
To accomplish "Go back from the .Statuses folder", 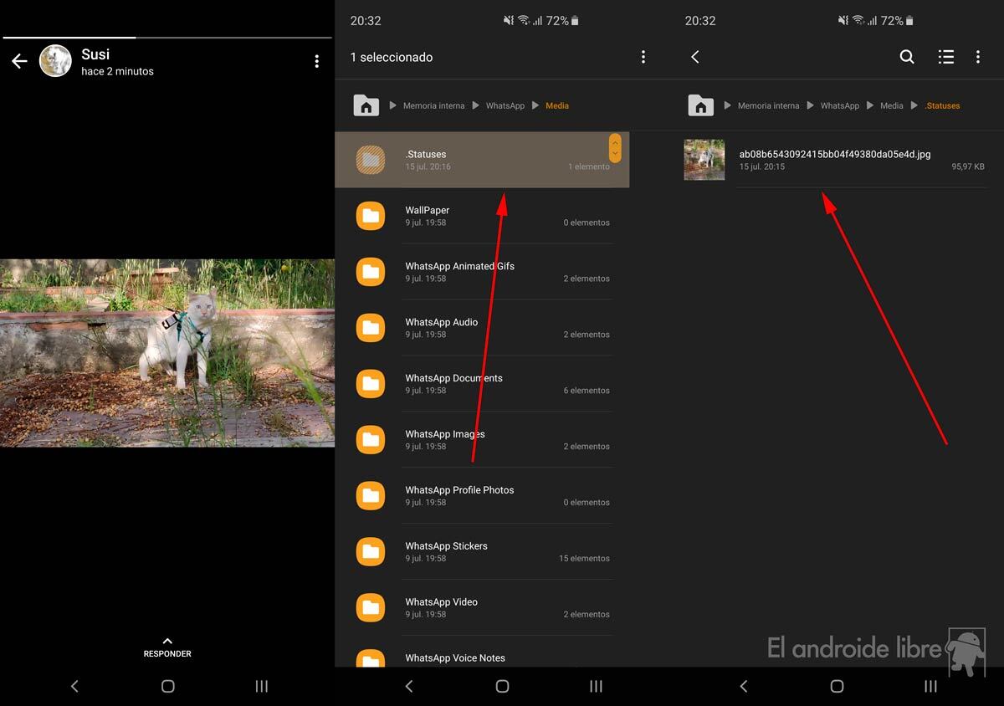I will click(694, 57).
